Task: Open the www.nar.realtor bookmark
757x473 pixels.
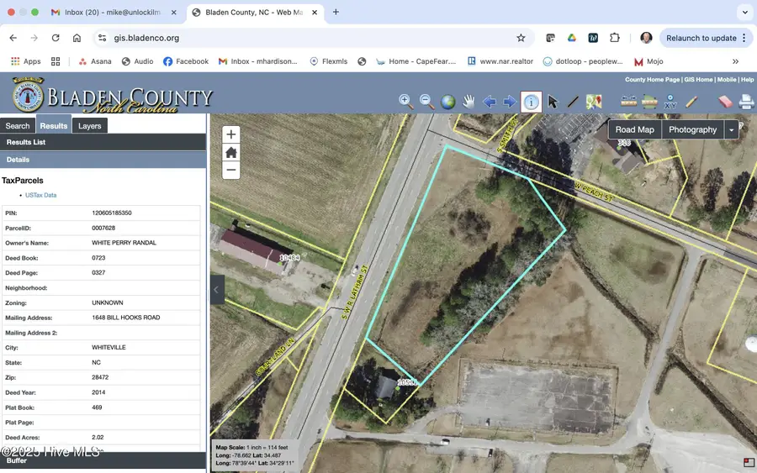Action: click(500, 61)
